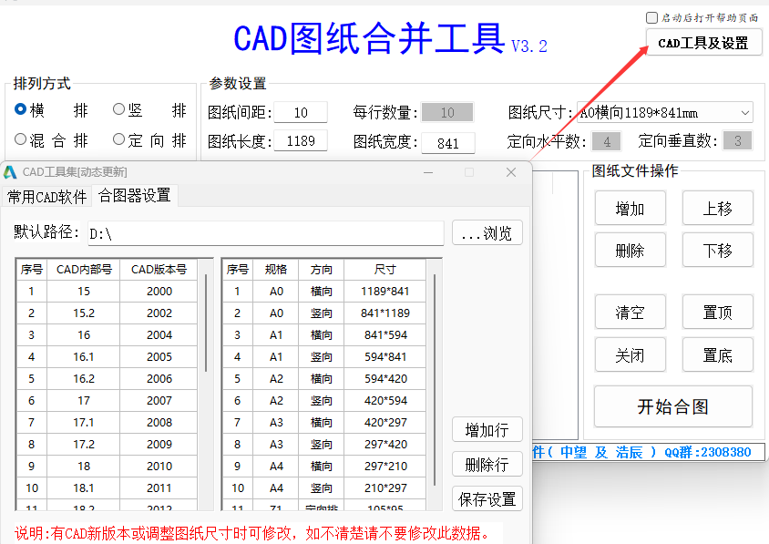The image size is (769, 544).
Task: Choose the 混合排 mixed arrangement option
Action: tap(21, 139)
